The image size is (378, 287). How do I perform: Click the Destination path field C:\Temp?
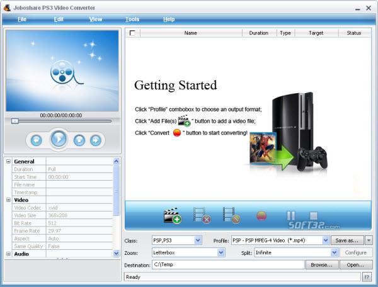[228, 264]
